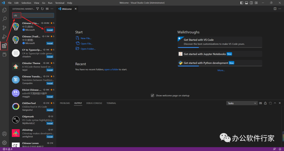
Task: Install the ESLint Chinese rules extension
Action: point(50,97)
